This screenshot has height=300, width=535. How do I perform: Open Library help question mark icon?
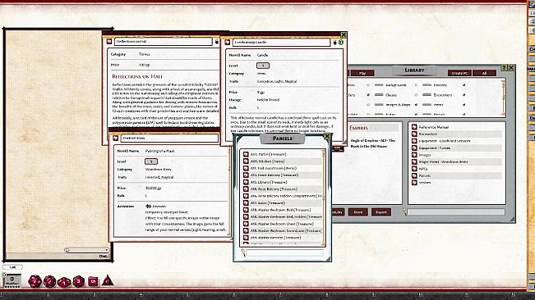(504, 68)
